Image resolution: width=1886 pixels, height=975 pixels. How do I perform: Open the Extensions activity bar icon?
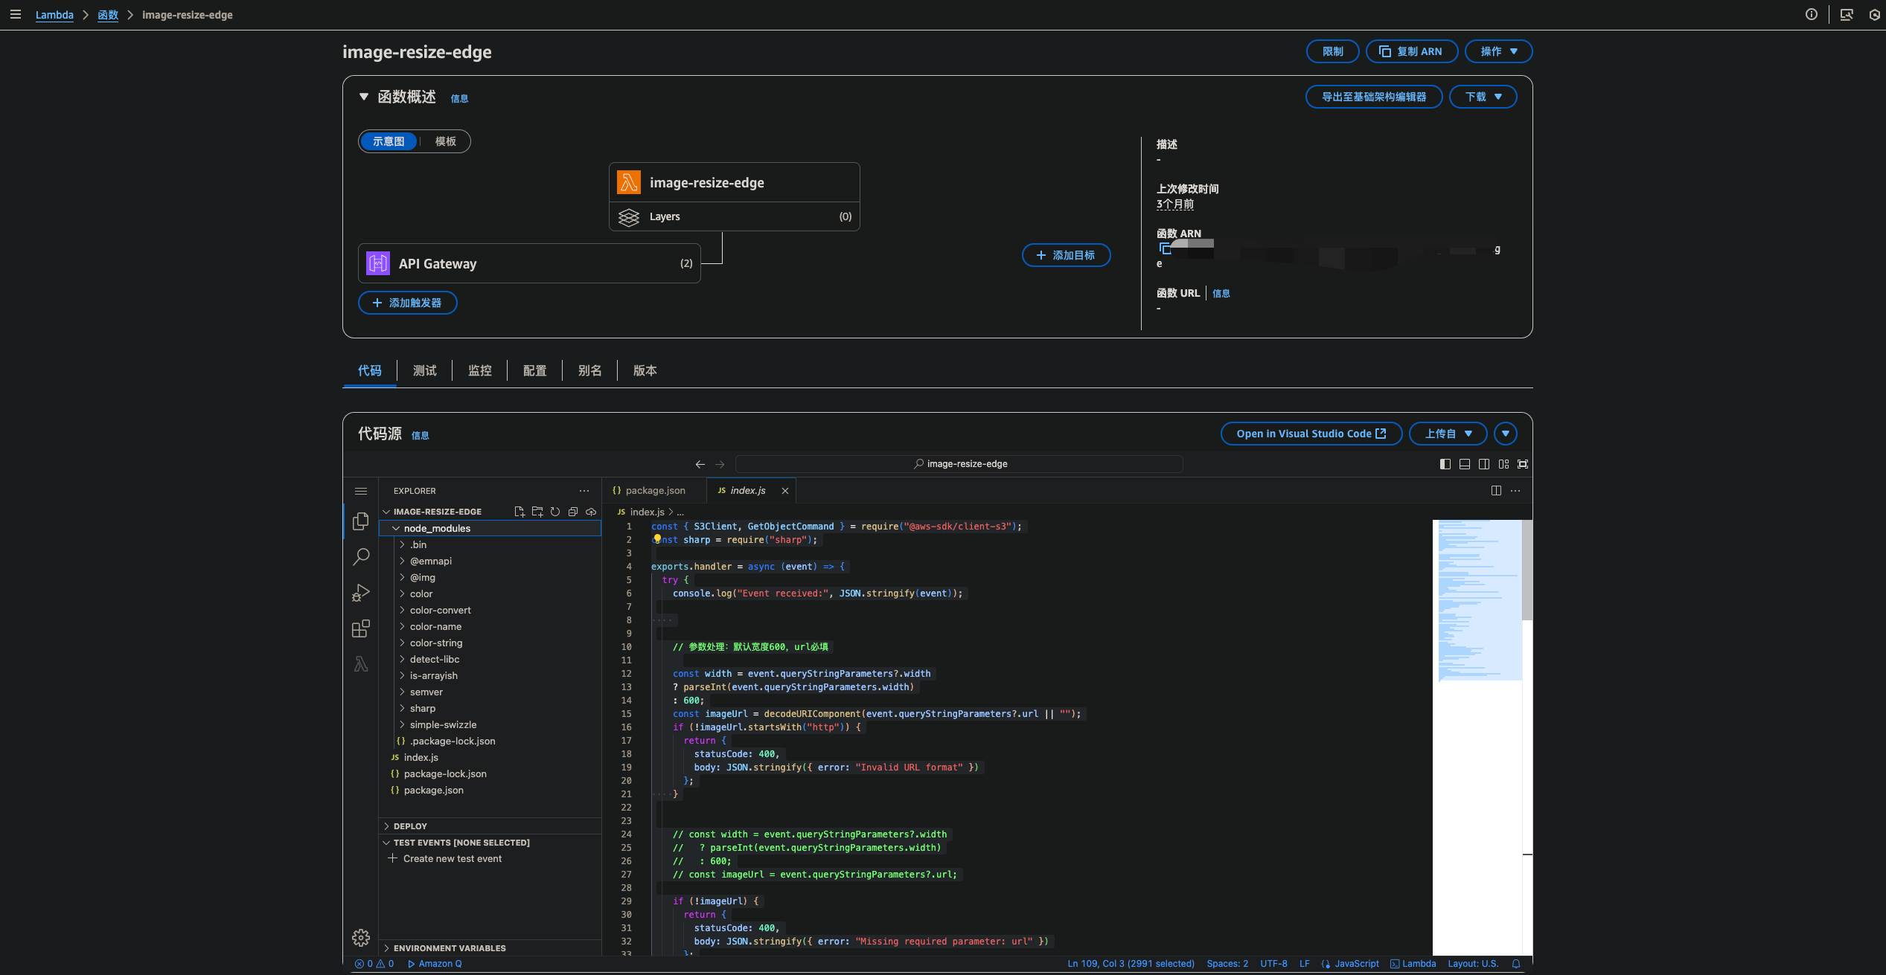coord(361,628)
